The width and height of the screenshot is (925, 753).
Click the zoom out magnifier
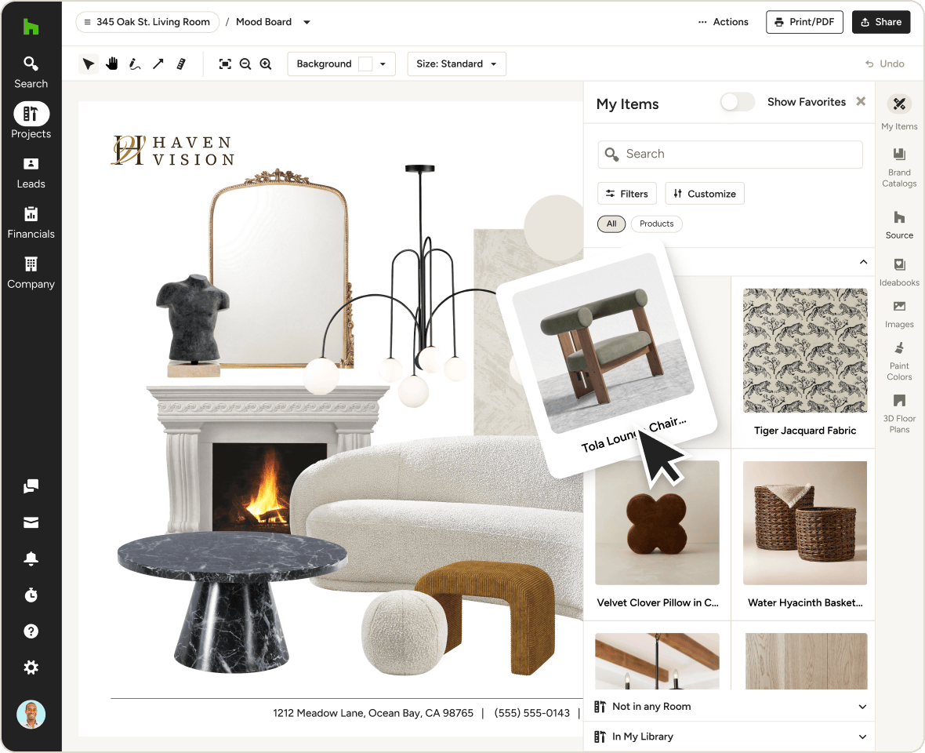pyautogui.click(x=245, y=64)
